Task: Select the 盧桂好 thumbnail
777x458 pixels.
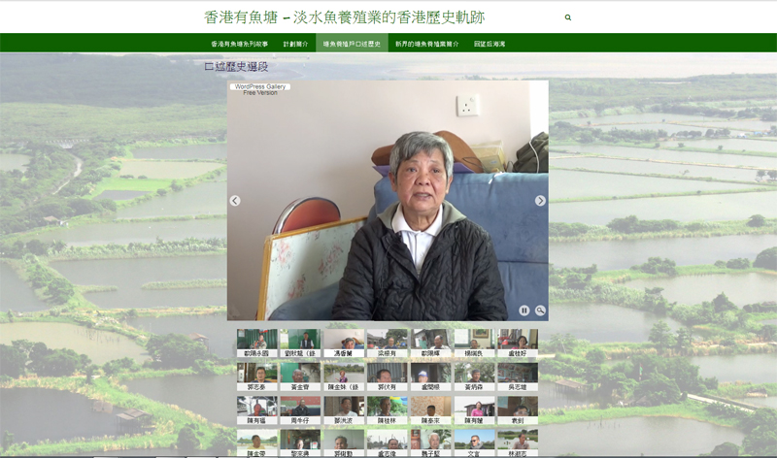Action: [517, 343]
